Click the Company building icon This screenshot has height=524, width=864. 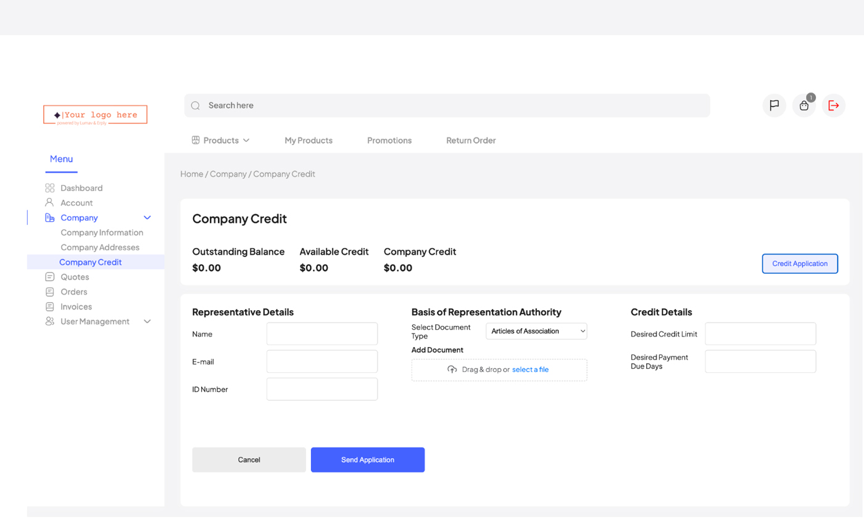[50, 218]
